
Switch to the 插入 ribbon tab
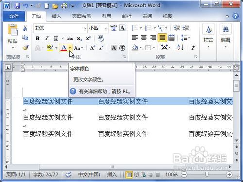coord(56,16)
